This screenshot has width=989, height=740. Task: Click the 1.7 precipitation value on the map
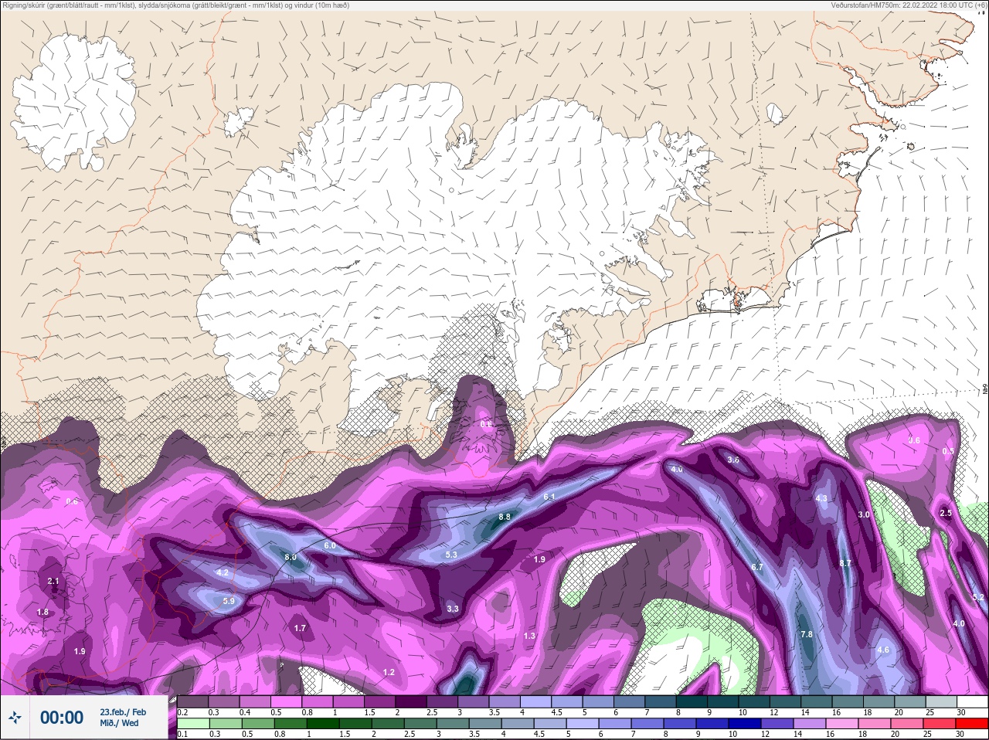(300, 628)
